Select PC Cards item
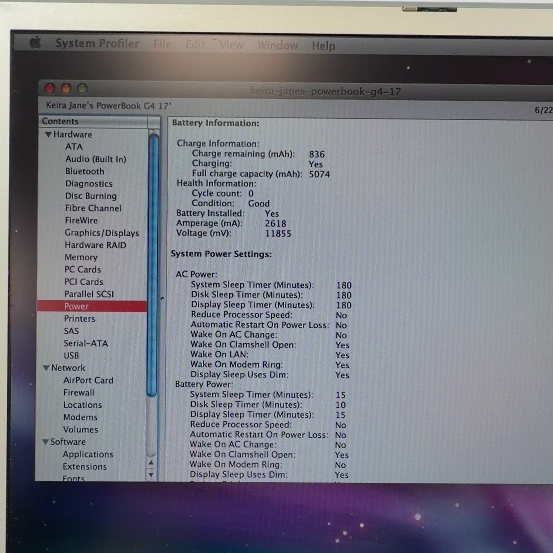Image resolution: width=553 pixels, height=553 pixels. coord(83,269)
